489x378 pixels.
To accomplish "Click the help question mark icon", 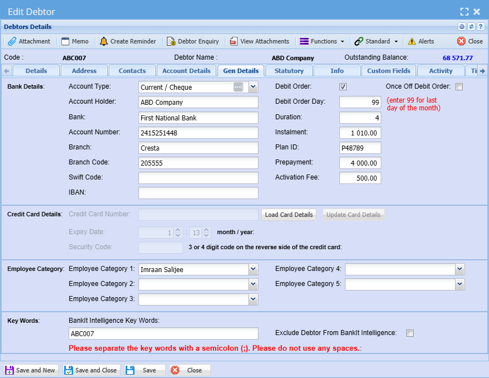I will pos(480,27).
